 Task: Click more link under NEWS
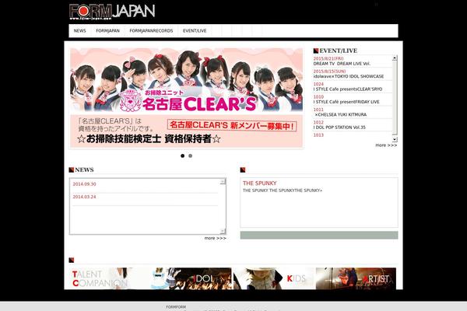(216, 238)
